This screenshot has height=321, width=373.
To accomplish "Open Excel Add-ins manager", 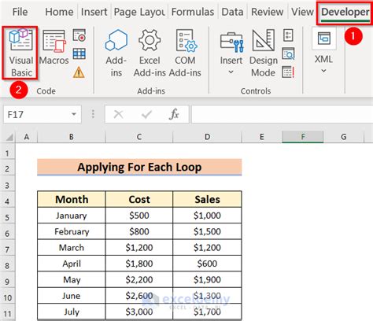I will (x=150, y=53).
